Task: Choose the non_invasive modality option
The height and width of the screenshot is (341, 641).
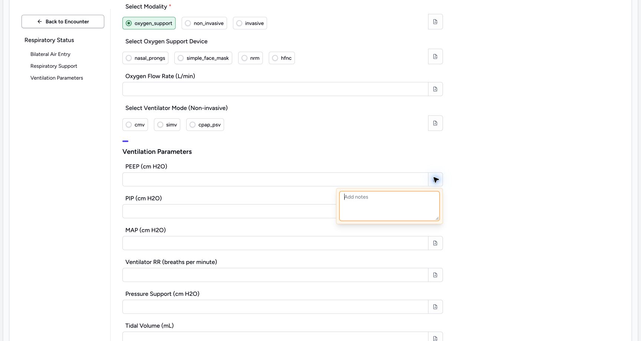Action: (x=204, y=23)
